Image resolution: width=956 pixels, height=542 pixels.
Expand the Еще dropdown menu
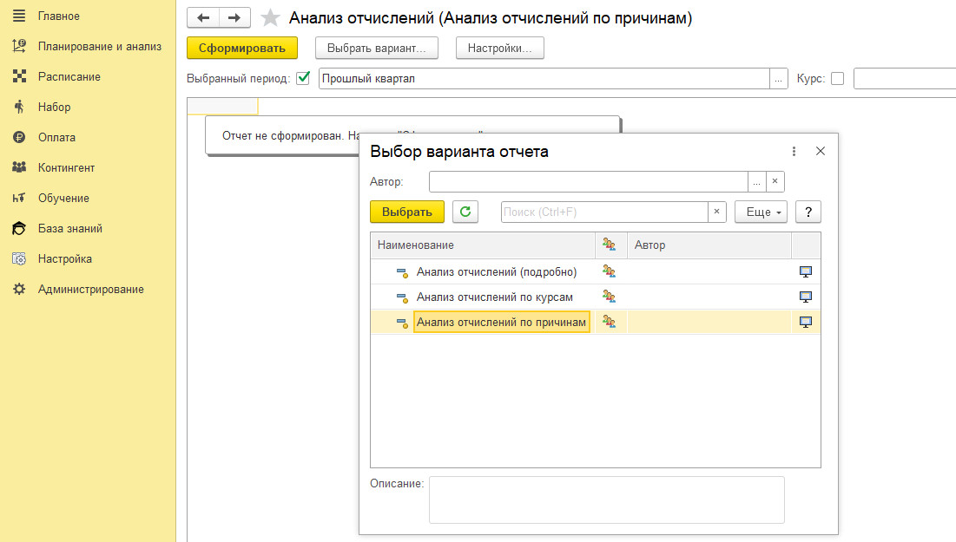761,212
